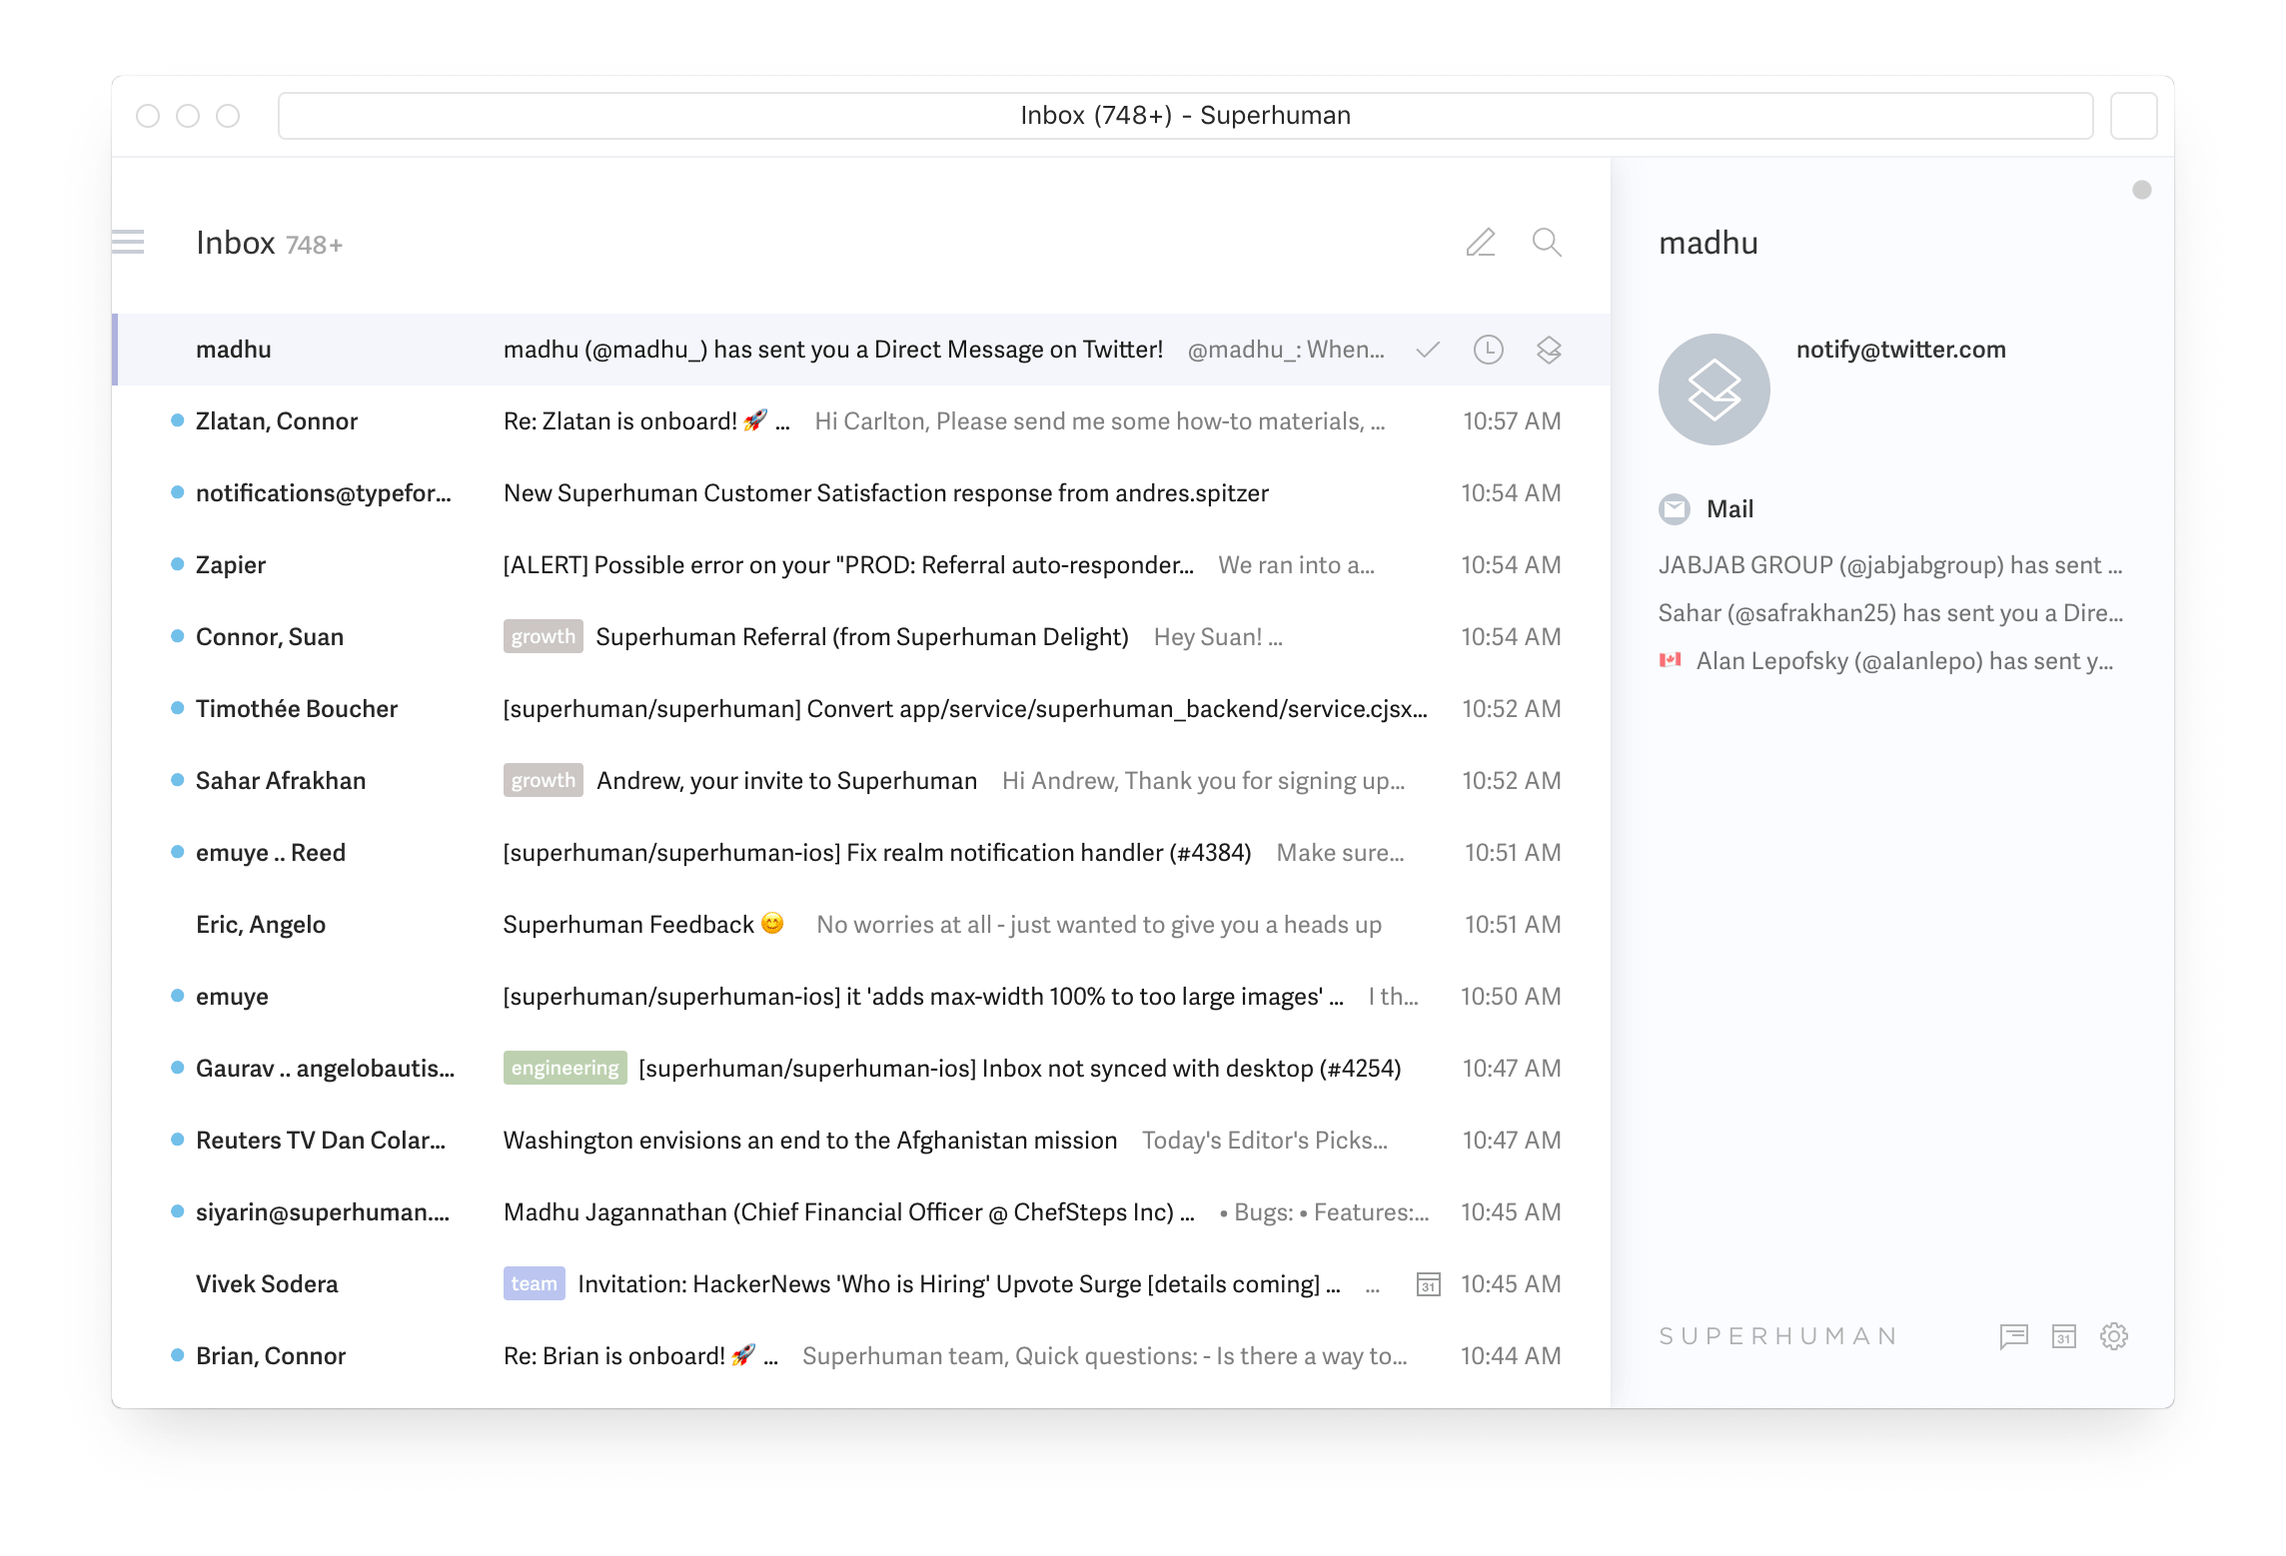This screenshot has height=1556, width=2286.
Task: Click the madhu contact name in sidebar
Action: click(x=1708, y=243)
